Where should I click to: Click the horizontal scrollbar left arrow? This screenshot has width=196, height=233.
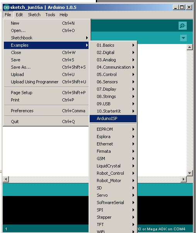6,179
